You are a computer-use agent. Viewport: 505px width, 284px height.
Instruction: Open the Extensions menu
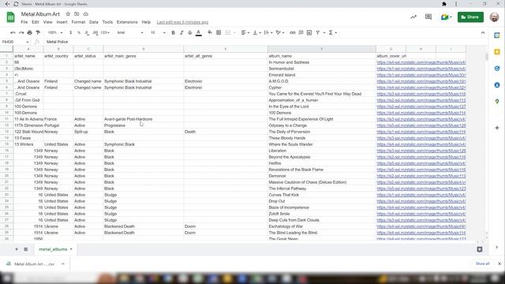pyautogui.click(x=127, y=22)
